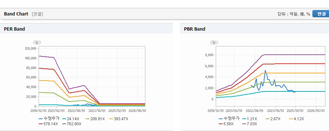This screenshot has width=329, height=131.
Task: Toggle 7.03X legend series in PBR Band
Action: click(250, 124)
